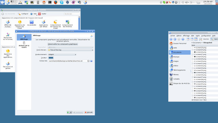Click the Annuler button

click(x=89, y=112)
